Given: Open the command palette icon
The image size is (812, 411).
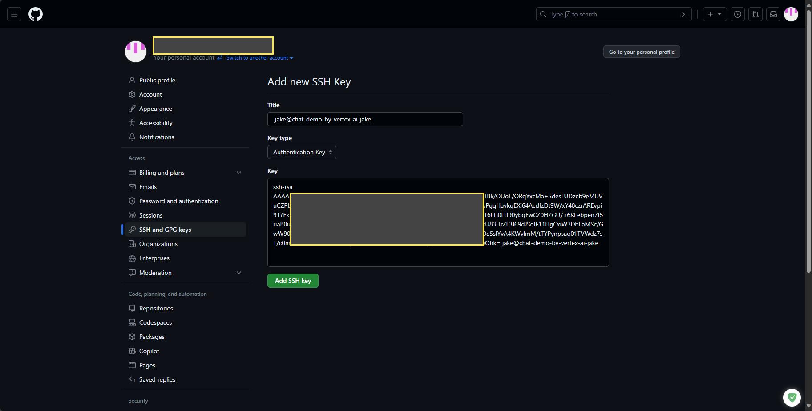Looking at the screenshot, I should (x=685, y=14).
